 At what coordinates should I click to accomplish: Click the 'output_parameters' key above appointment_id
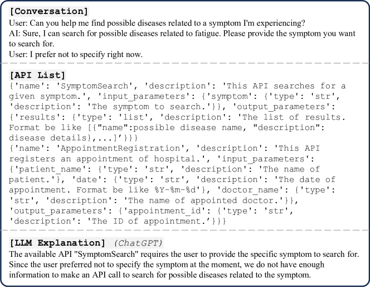point(59,211)
